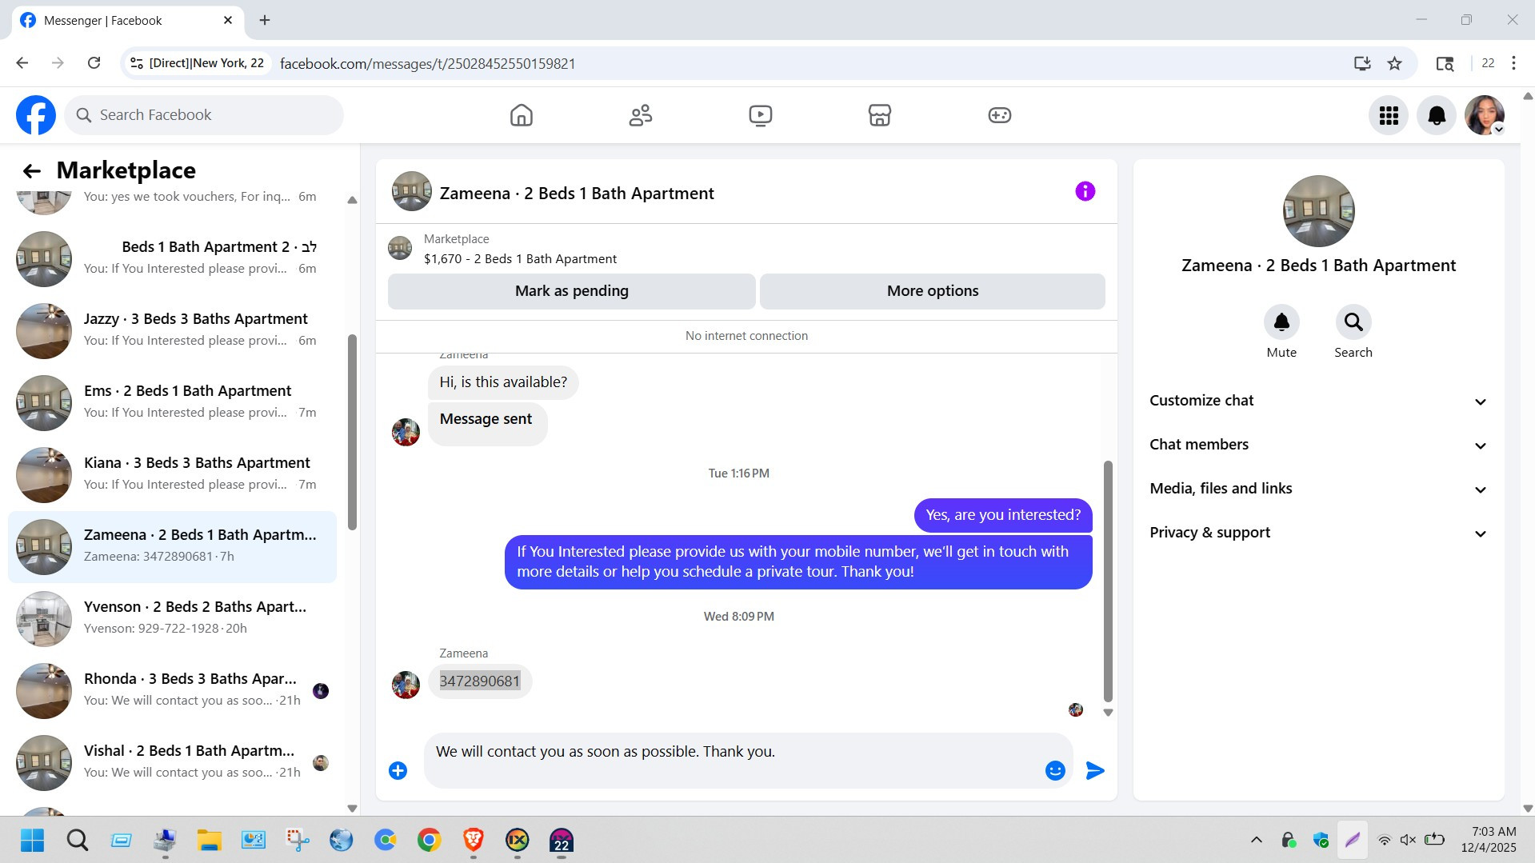This screenshot has width=1535, height=863.
Task: Expand Customize chat section
Action: (1318, 401)
